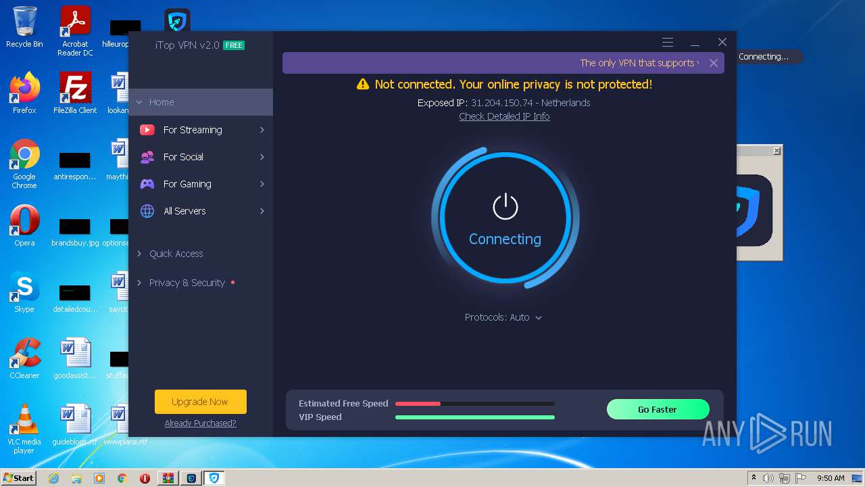
Task: Open Chrome from the taskbar
Action: (x=122, y=478)
